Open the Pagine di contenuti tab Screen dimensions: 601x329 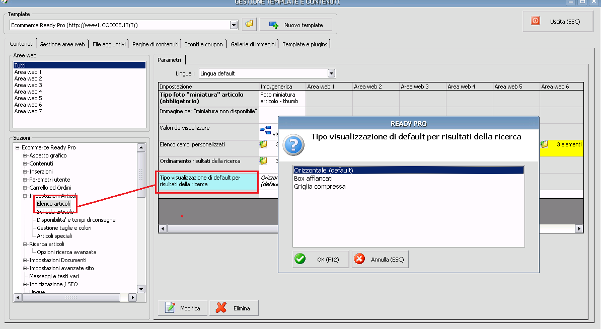(155, 44)
